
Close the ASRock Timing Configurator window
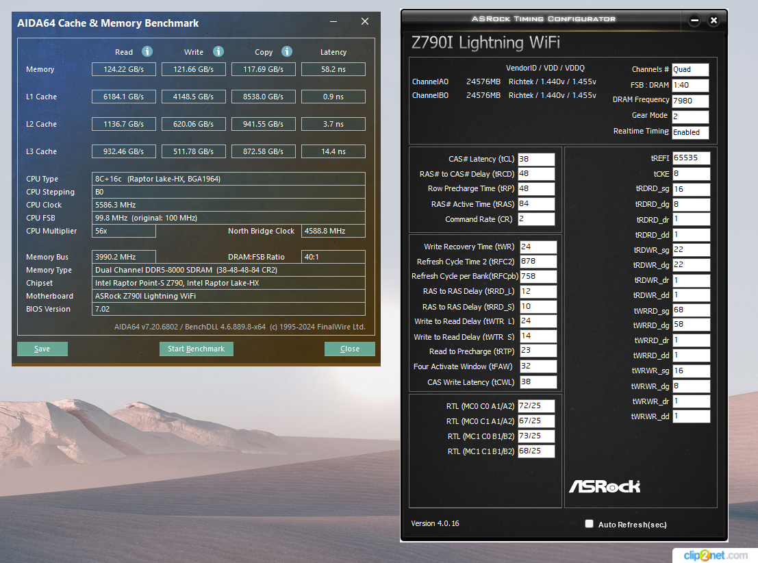[713, 21]
